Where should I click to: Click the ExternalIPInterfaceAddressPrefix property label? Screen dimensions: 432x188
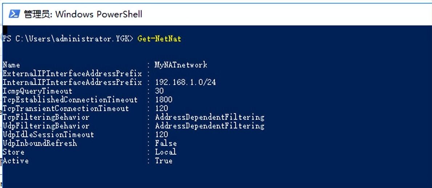tap(72, 74)
